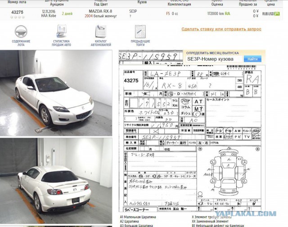Focus the 'SE3P-Номер кузова' input field
This screenshot has height=227, width=288.
[x=214, y=59]
